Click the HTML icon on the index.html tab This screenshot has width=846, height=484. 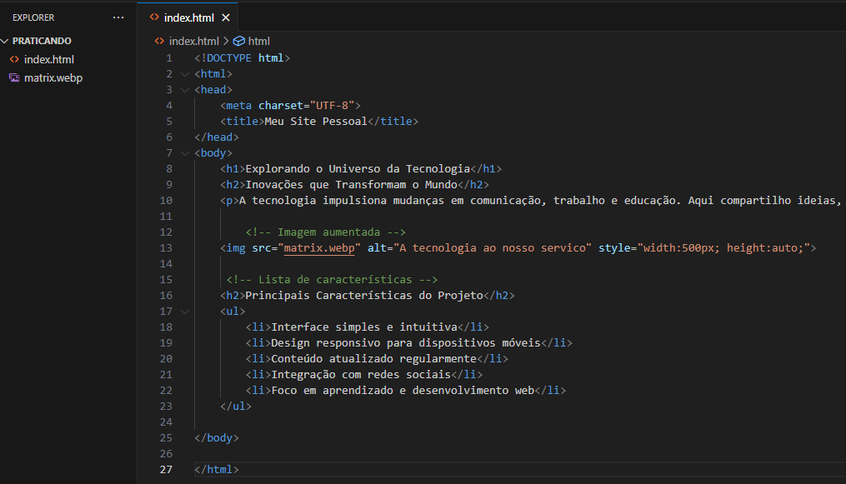tap(154, 17)
